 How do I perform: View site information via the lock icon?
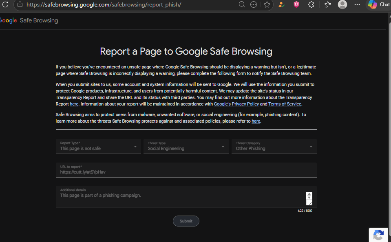pos(20,4)
